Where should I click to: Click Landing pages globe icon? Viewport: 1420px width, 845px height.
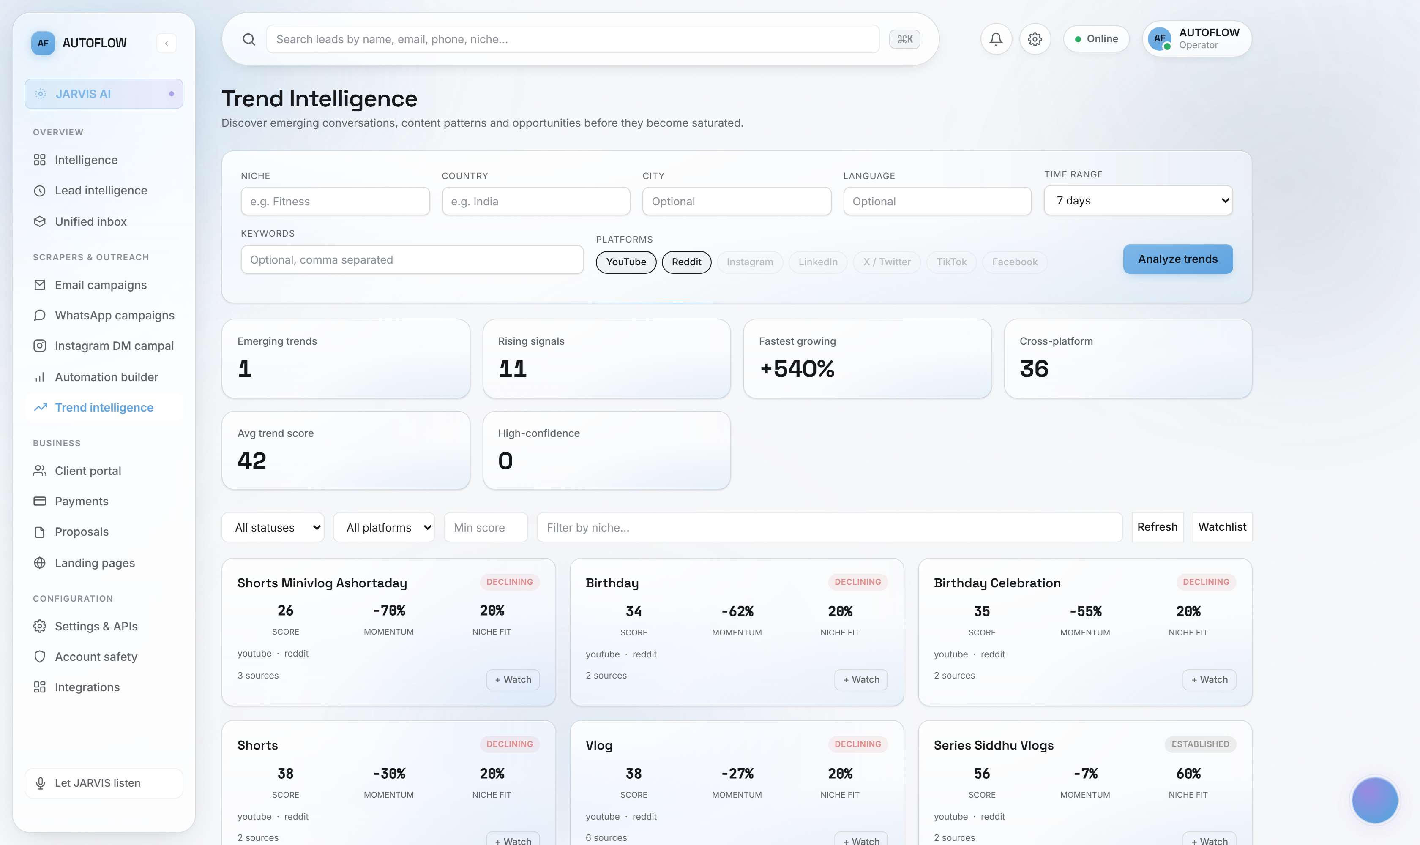(39, 563)
